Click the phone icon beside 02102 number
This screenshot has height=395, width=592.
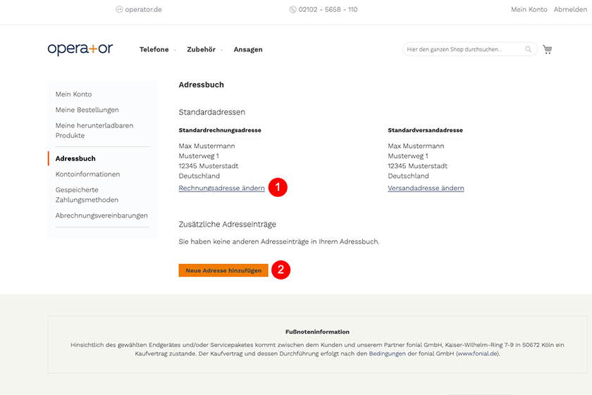pos(292,9)
